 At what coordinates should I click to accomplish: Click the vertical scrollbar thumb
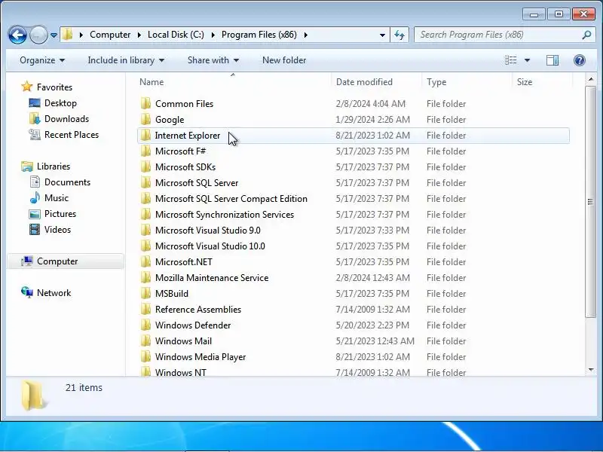point(591,202)
